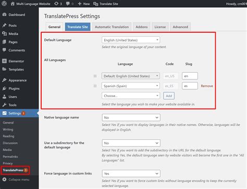
Task: Click the Users person icon
Action: 5,97
